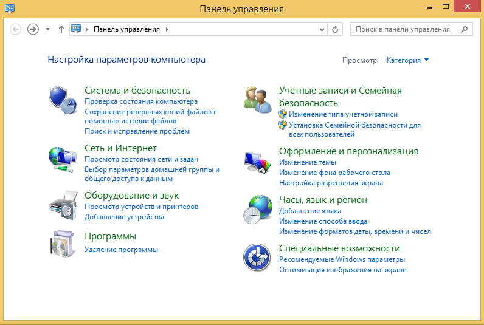Maximize the Control Panel window
Screen dimensions: 484x325
coord(446,6)
